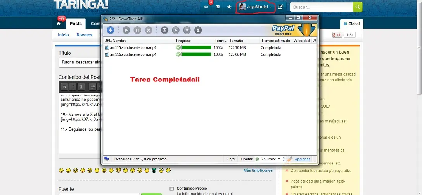Click the arr.115.sub.tuserie.com.mp4 progress bar
This screenshot has height=195, width=422.
pyautogui.click(x=196, y=47)
